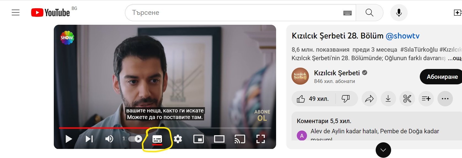Expand the description with ...още
The image size is (462, 158).
pos(455,58)
